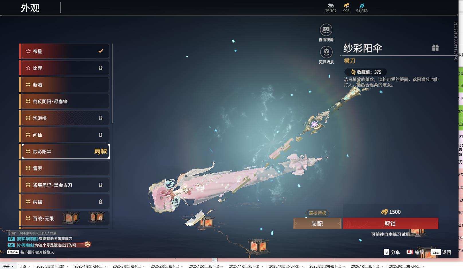Screen dimensions: 463x269
Task: Click the Enter key chat prompt icon
Action: [x=13, y=252]
